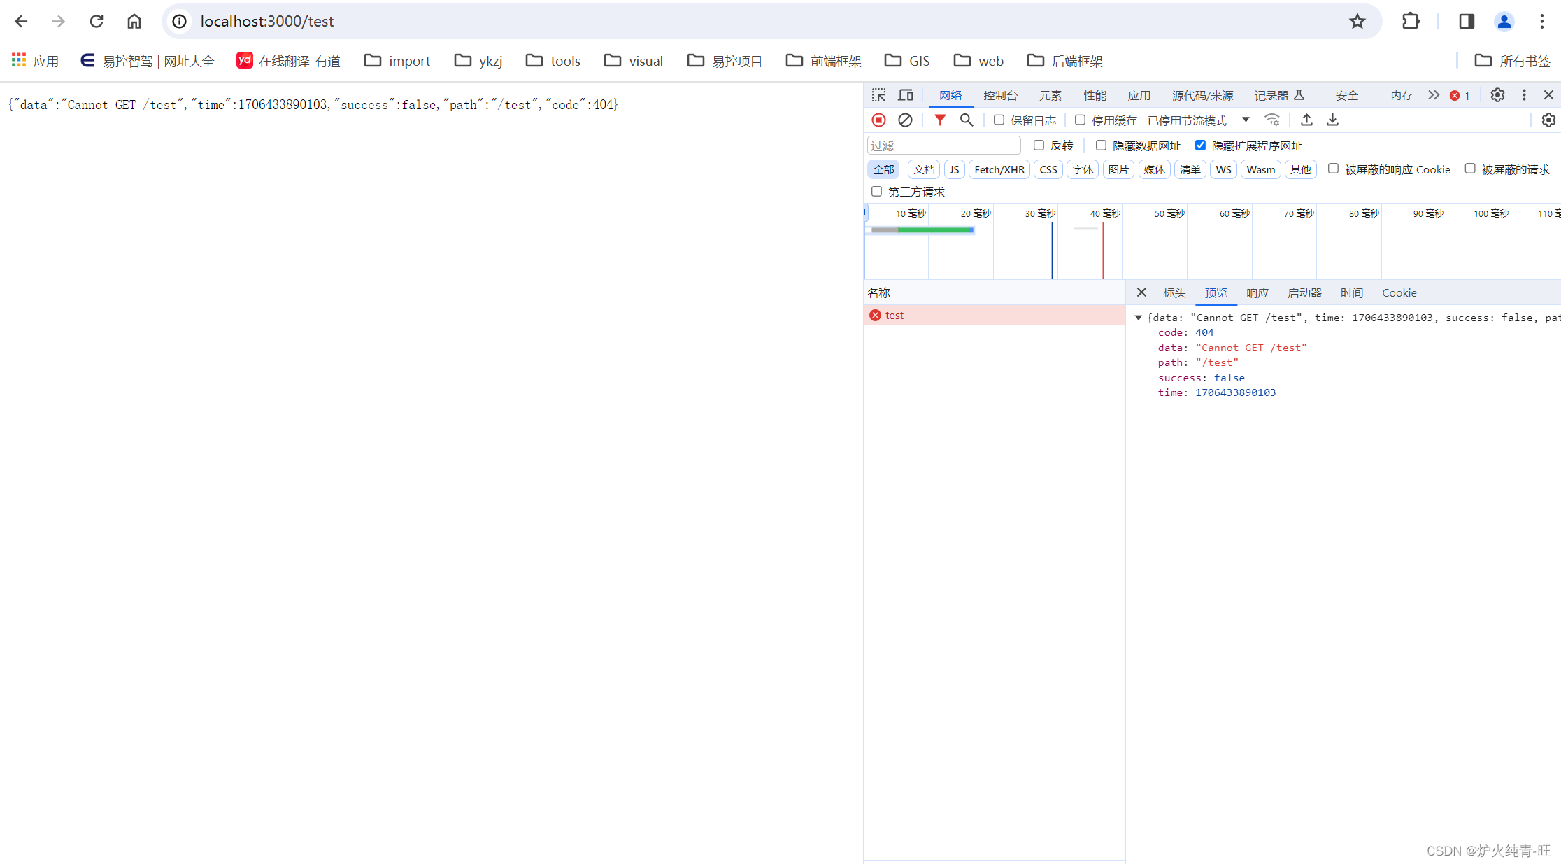Click green request bar in timeline overview
This screenshot has height=864, width=1561.
click(x=934, y=229)
